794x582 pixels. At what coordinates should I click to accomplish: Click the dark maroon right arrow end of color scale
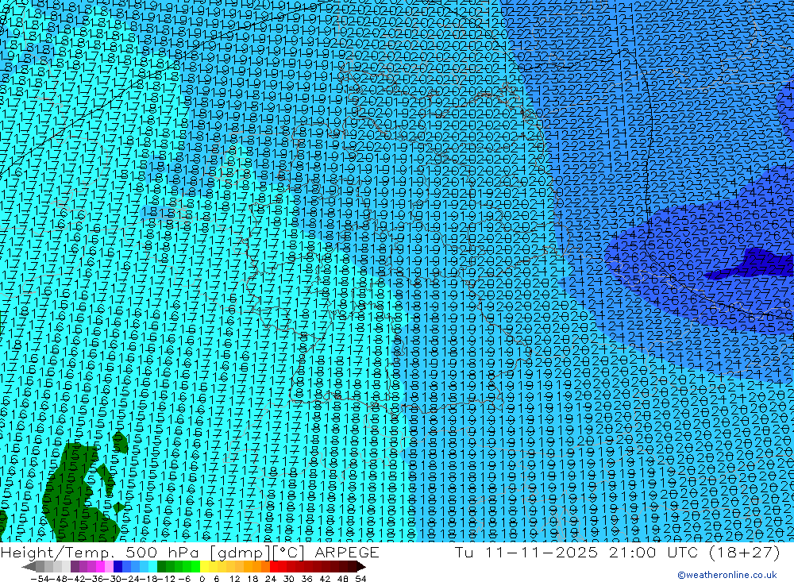coord(361,567)
